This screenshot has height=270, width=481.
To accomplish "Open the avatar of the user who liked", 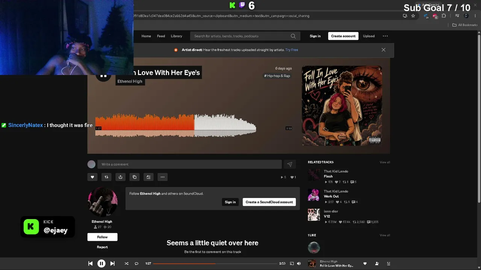I will pos(314,247).
